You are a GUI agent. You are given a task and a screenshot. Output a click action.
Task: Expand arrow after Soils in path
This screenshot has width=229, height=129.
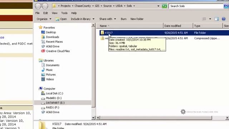pyautogui.click(x=134, y=6)
